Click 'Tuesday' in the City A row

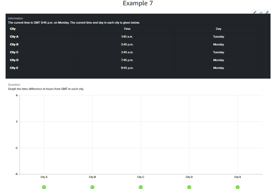click(219, 36)
